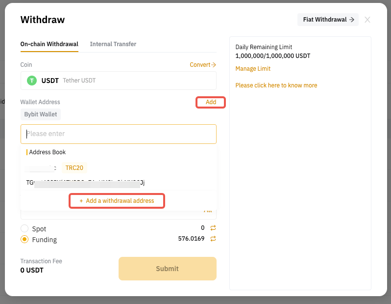Click the Submit button
The height and width of the screenshot is (304, 391).
167,269
